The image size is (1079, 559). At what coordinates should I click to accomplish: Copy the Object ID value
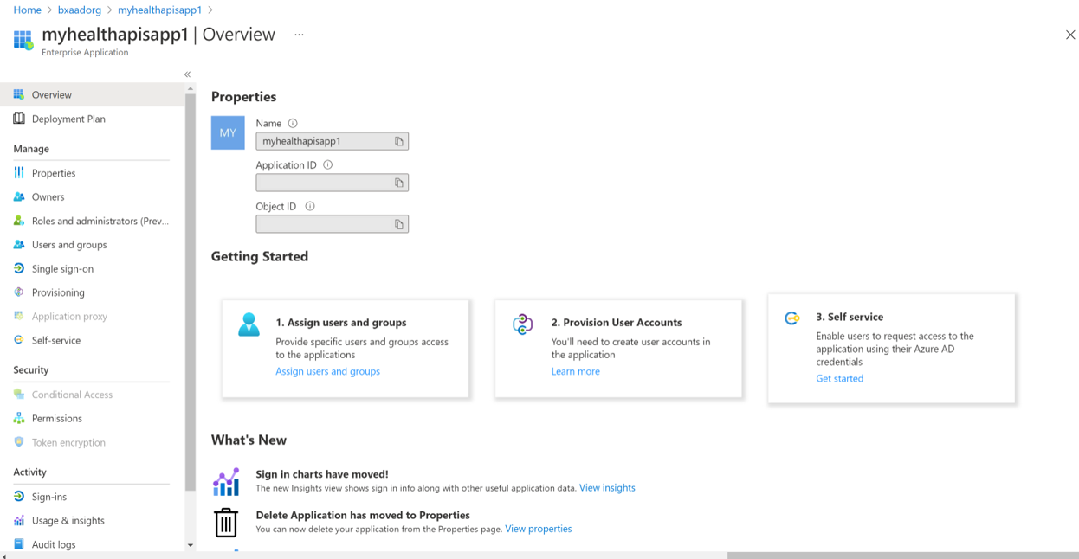pos(399,224)
